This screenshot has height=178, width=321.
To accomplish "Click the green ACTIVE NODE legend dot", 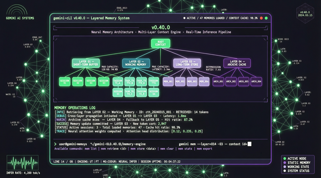I will (x=285, y=159).
